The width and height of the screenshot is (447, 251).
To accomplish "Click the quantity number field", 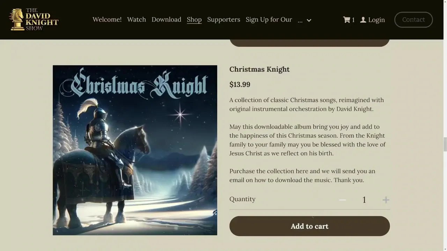I will pyautogui.click(x=364, y=200).
